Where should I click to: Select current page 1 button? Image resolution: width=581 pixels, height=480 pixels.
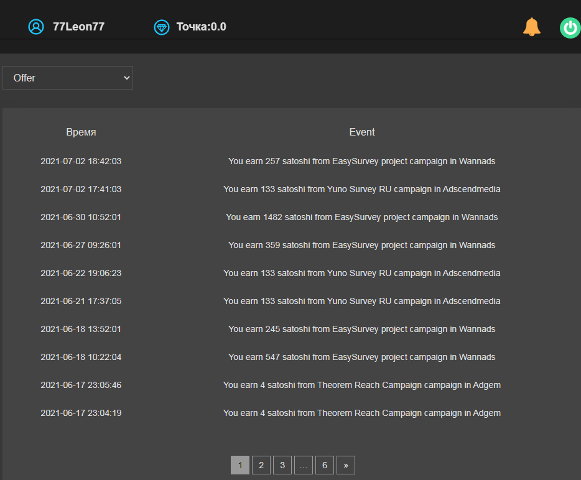click(240, 465)
